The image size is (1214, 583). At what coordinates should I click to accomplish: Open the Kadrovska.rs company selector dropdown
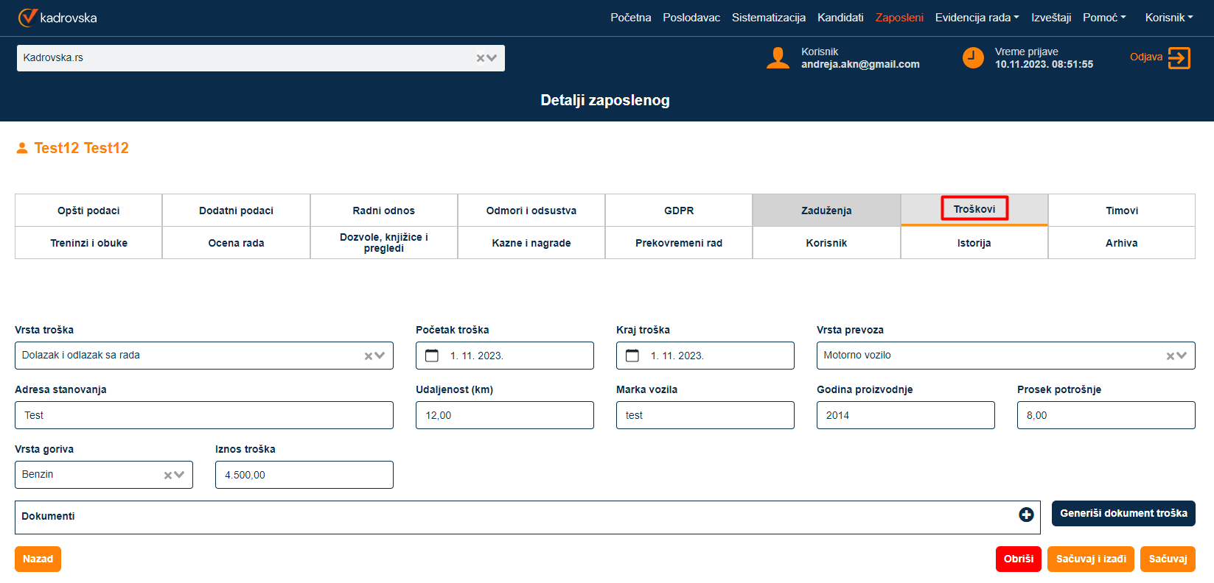pos(492,58)
